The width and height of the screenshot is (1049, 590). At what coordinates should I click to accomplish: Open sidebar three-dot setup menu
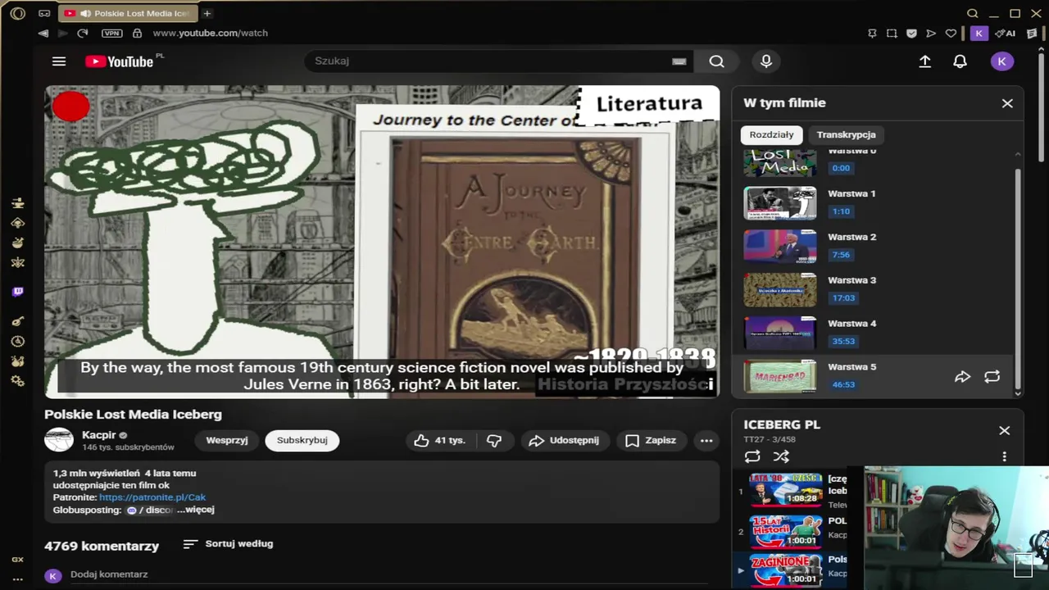(18, 579)
